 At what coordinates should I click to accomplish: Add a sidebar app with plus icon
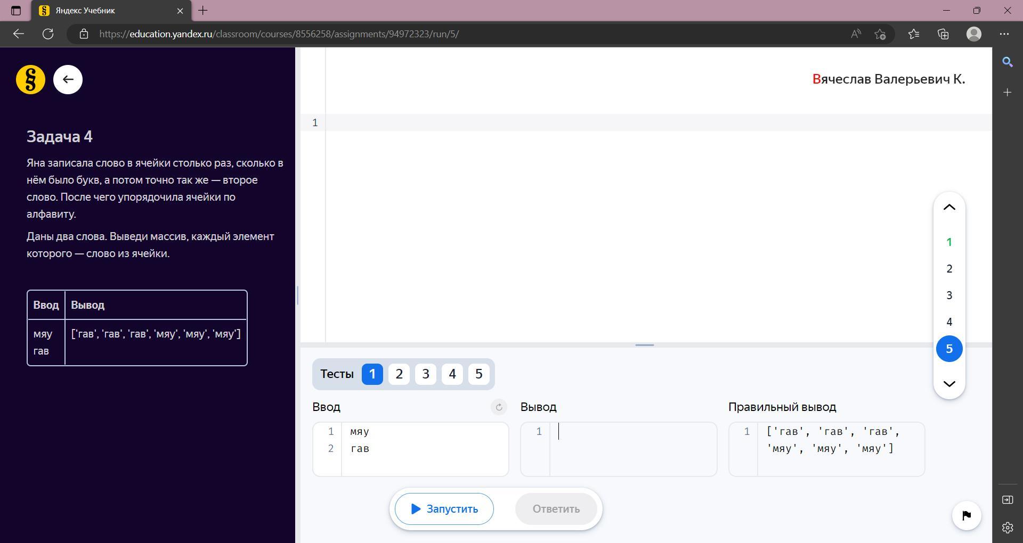1008,93
